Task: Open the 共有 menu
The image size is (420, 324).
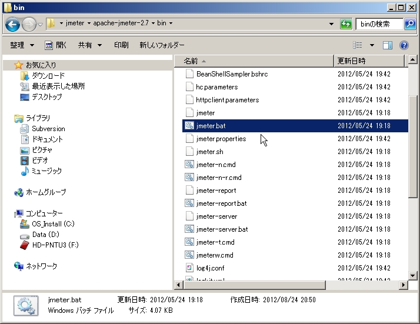Action: 90,45
